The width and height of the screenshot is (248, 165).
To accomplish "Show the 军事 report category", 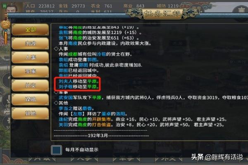I will pyautogui.click(x=30, y=71).
